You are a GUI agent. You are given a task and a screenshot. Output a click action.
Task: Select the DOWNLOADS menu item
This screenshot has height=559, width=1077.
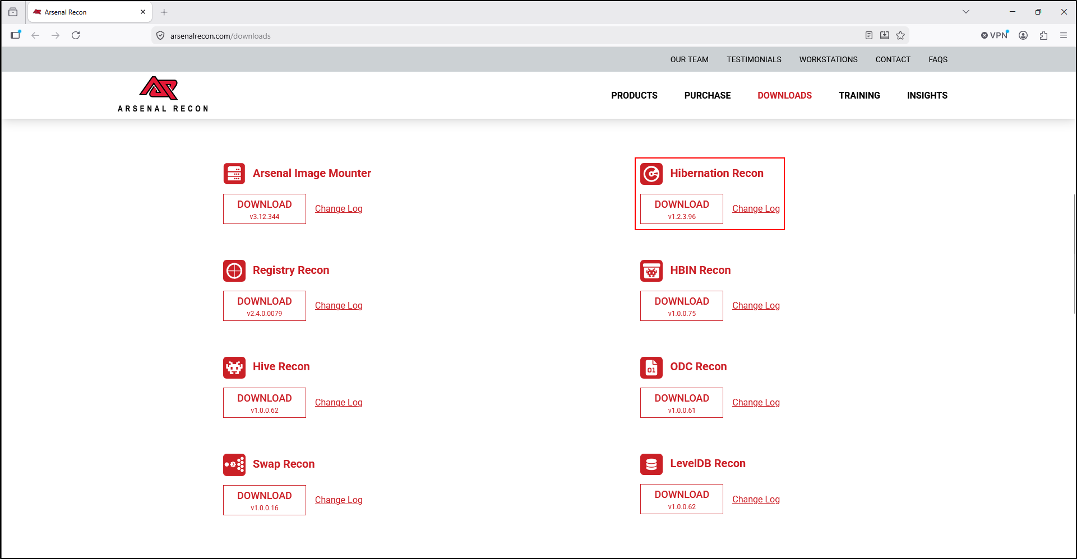tap(784, 95)
